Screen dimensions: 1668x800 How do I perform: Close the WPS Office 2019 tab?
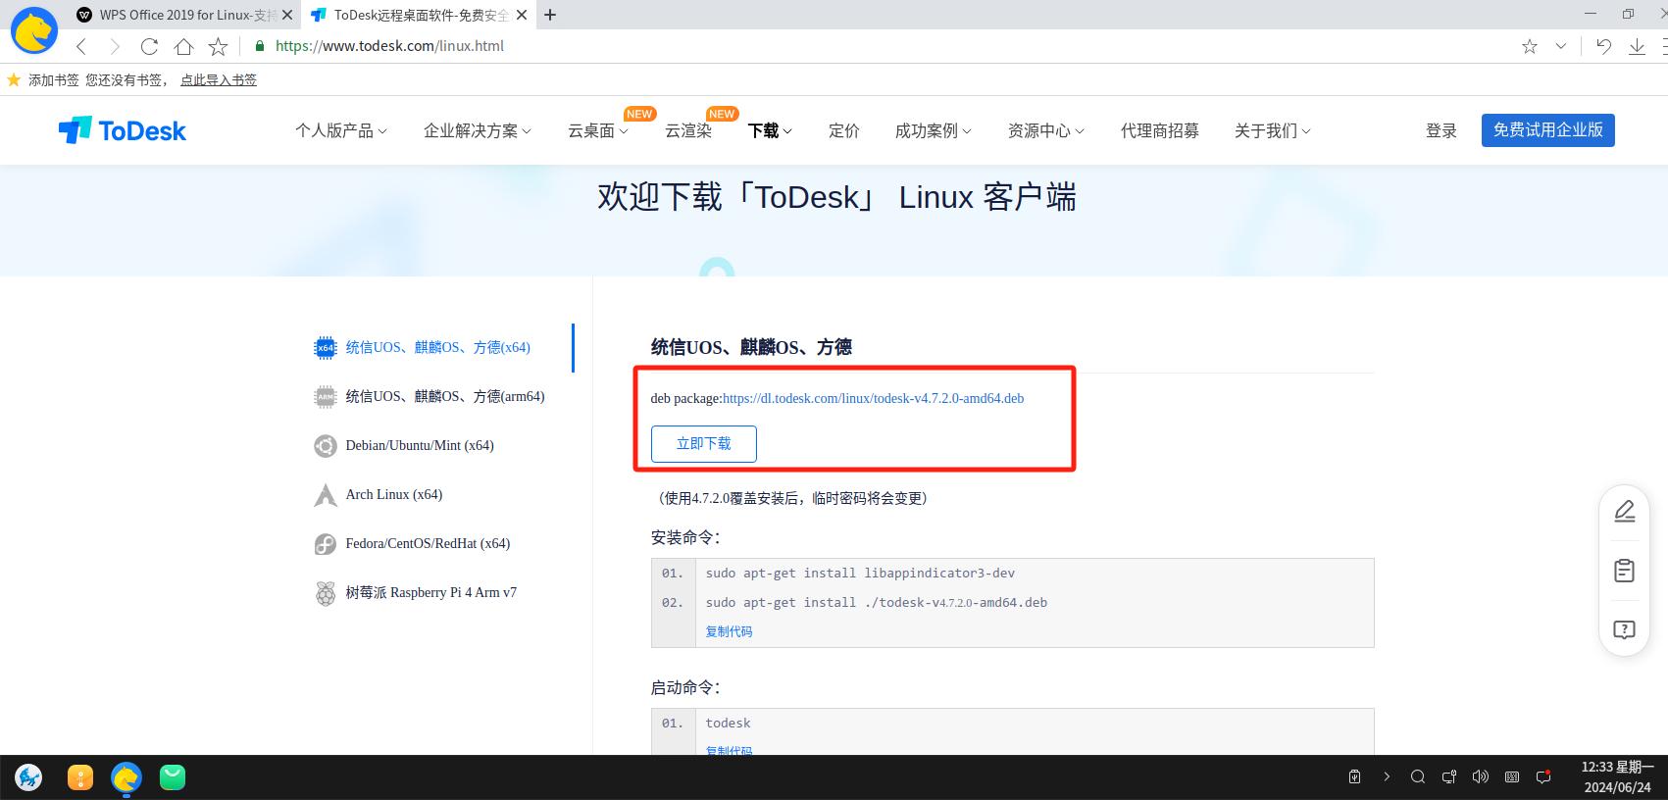click(x=287, y=15)
